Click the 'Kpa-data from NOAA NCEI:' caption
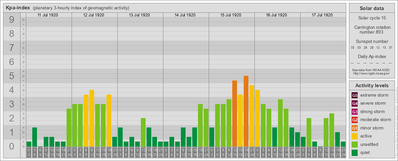 pos(371,70)
